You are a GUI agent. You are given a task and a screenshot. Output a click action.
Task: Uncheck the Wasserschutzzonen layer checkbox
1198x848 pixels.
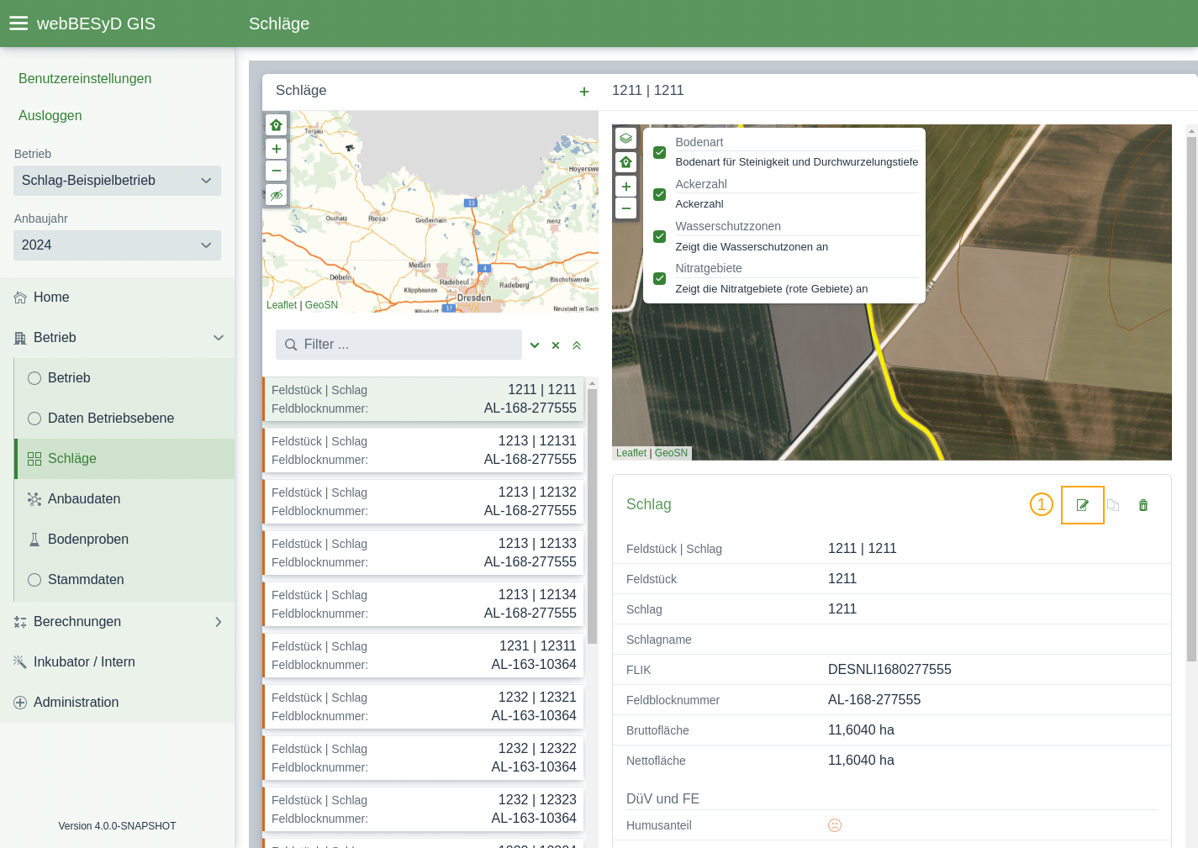(x=660, y=236)
